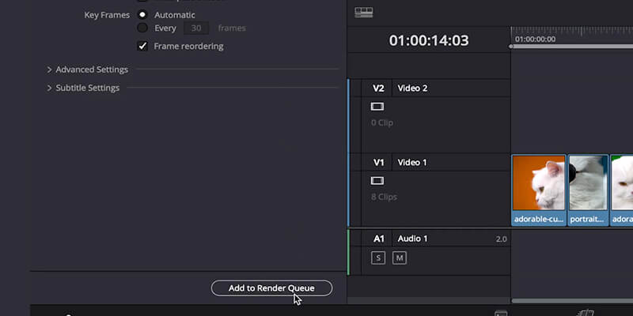Viewport: 633px width, 316px height.
Task: Open timeline view options icon
Action: (x=364, y=13)
